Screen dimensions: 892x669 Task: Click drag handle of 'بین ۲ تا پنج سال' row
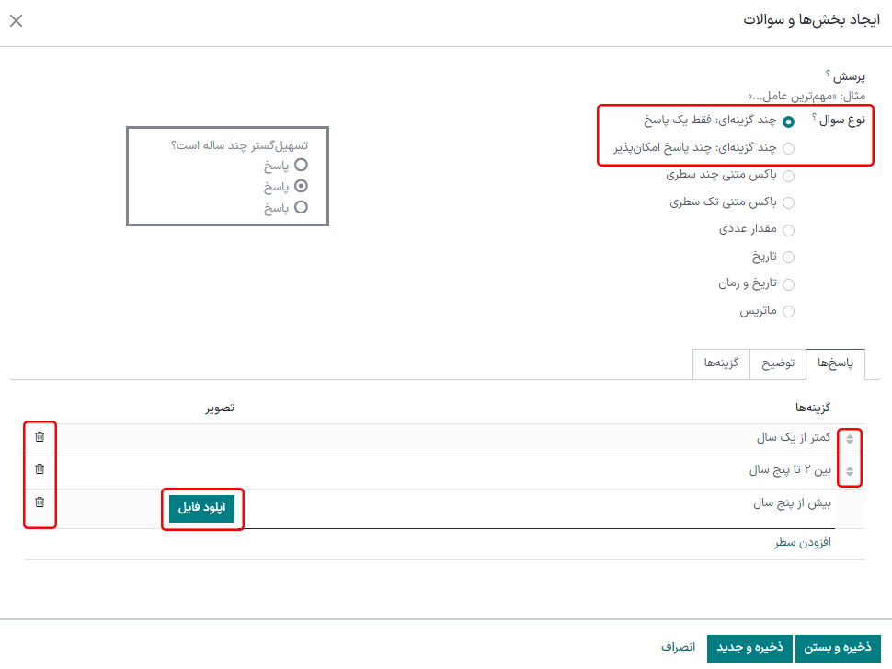click(x=849, y=471)
